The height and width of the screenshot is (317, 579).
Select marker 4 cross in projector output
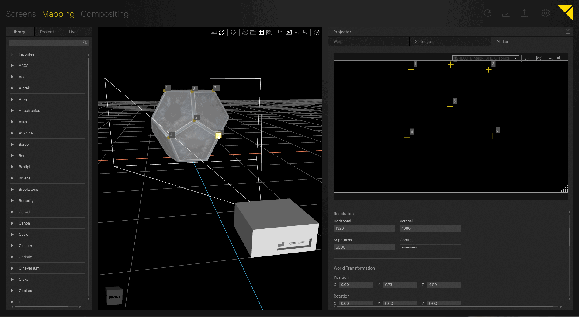tap(407, 138)
